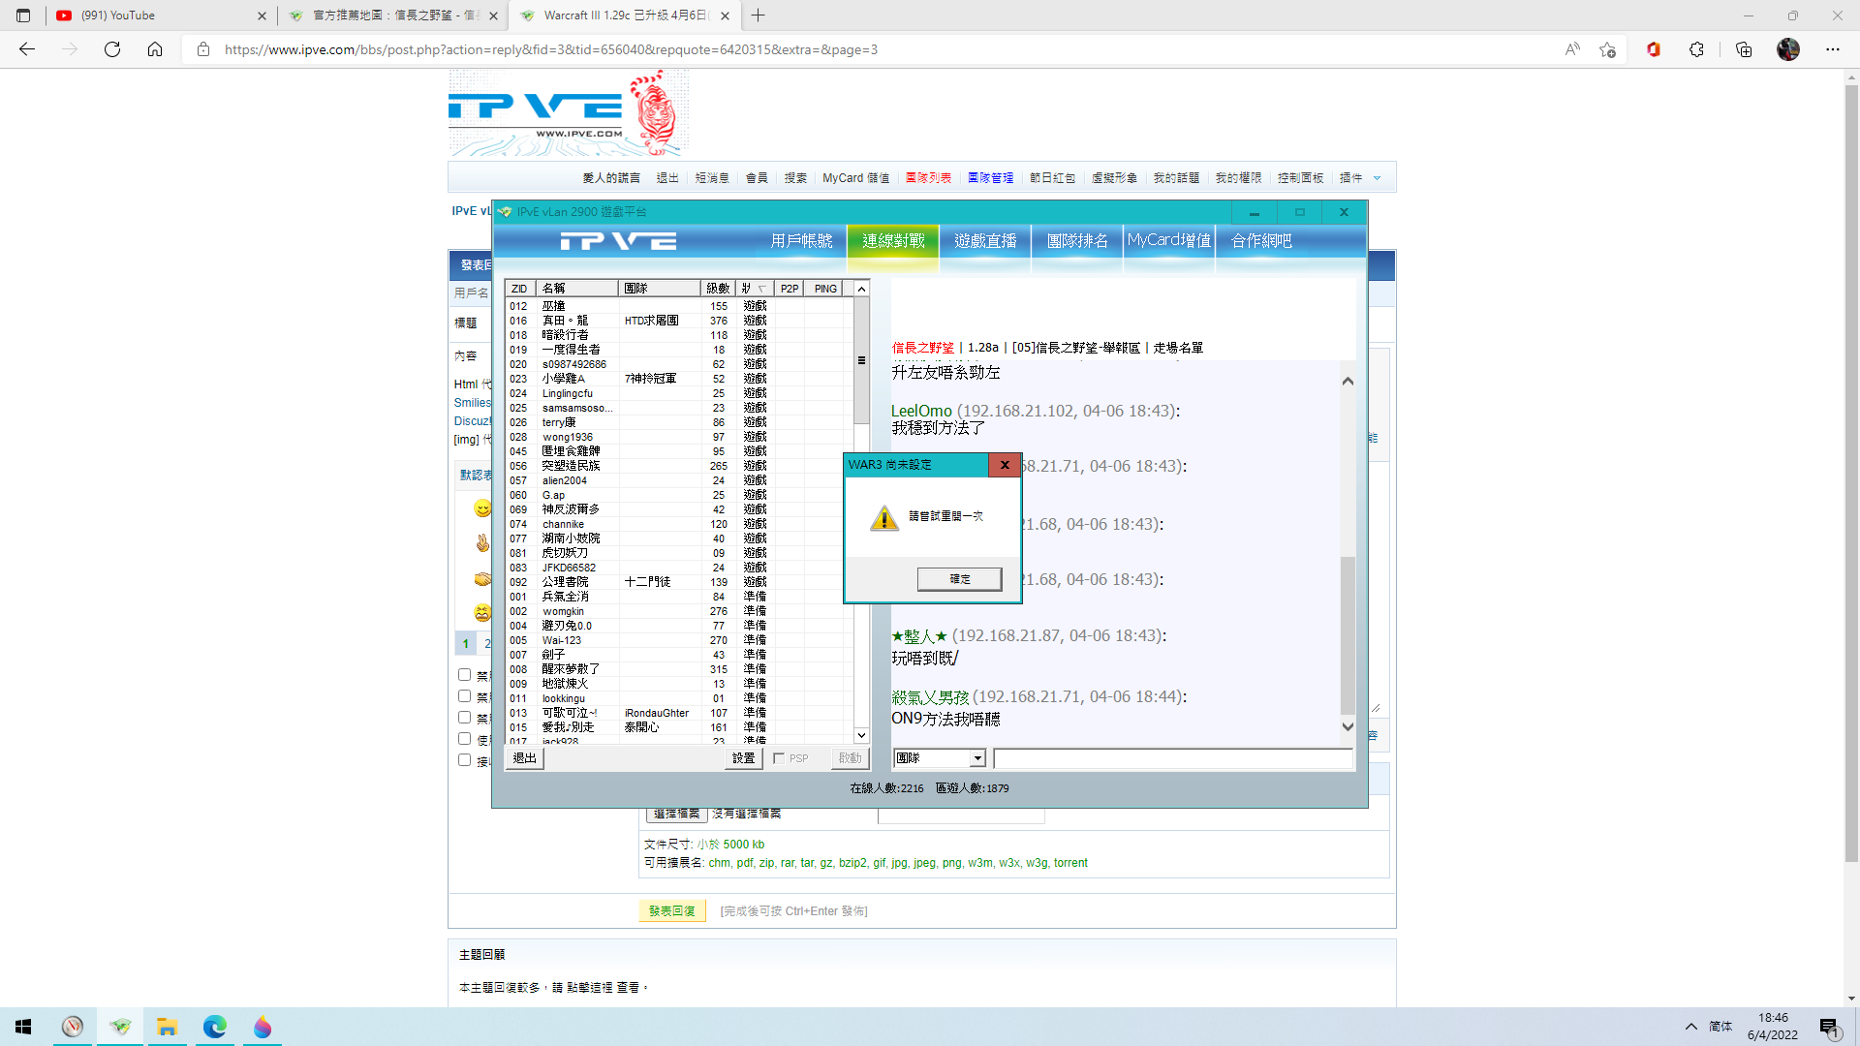Click the user list scroll-down arrow

point(861,735)
